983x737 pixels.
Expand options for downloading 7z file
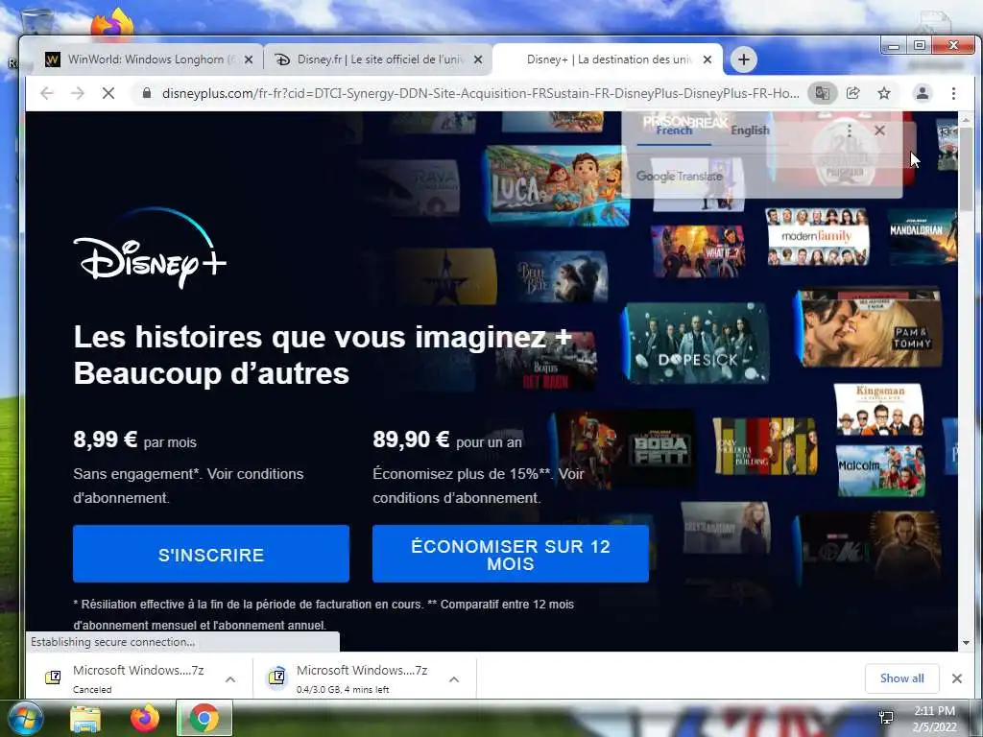[454, 679]
